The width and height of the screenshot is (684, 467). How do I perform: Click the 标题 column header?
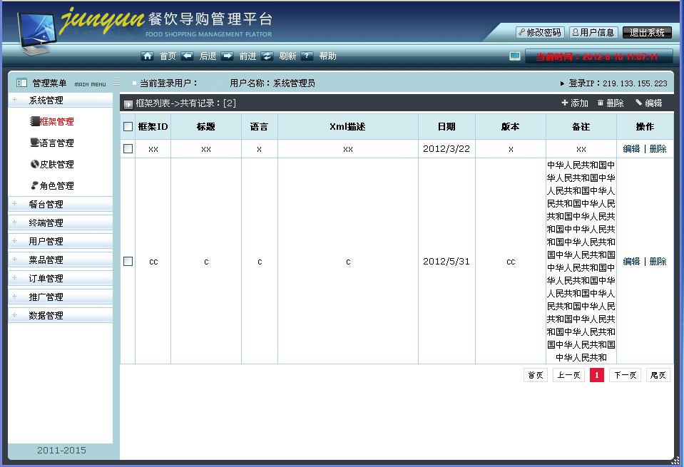(x=206, y=127)
